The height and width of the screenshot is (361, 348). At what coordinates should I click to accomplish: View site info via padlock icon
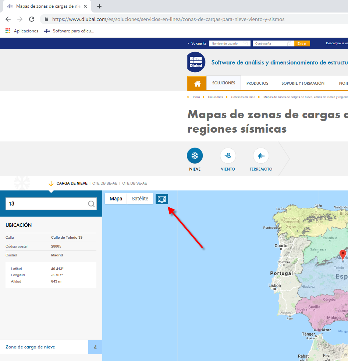(x=46, y=19)
